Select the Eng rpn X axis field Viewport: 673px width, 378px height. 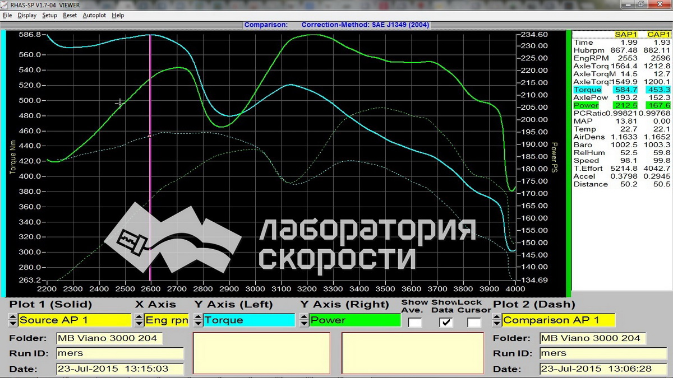167,320
